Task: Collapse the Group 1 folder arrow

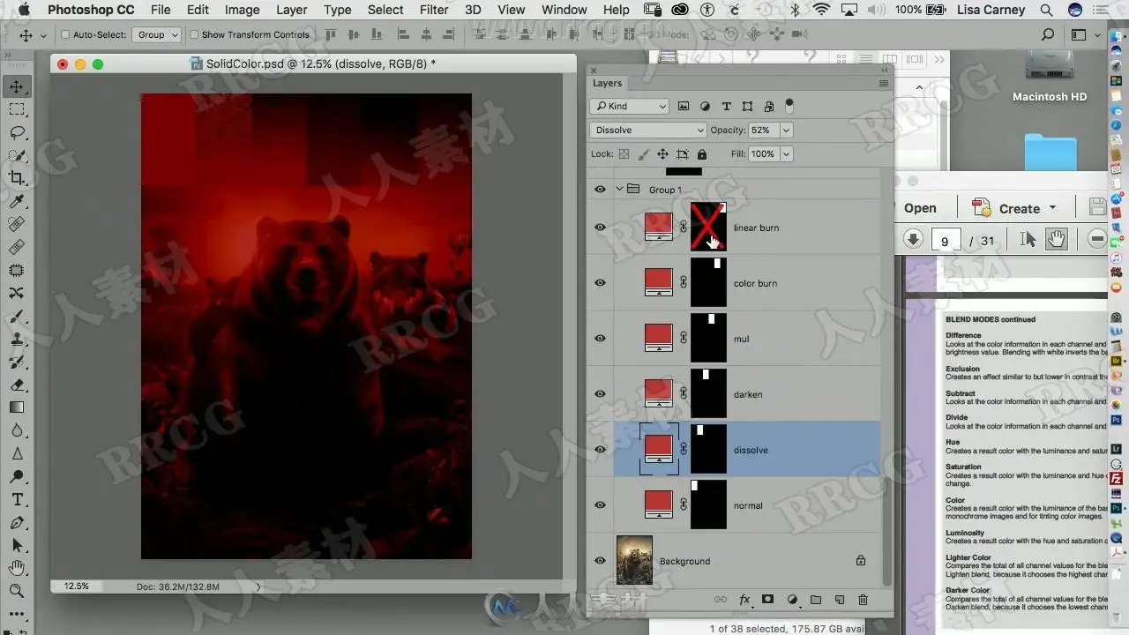Action: [619, 189]
